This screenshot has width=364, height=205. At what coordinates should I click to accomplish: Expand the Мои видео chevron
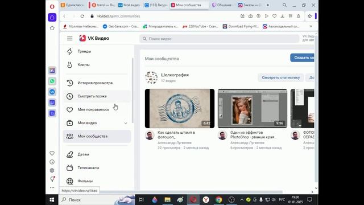[x=126, y=123]
